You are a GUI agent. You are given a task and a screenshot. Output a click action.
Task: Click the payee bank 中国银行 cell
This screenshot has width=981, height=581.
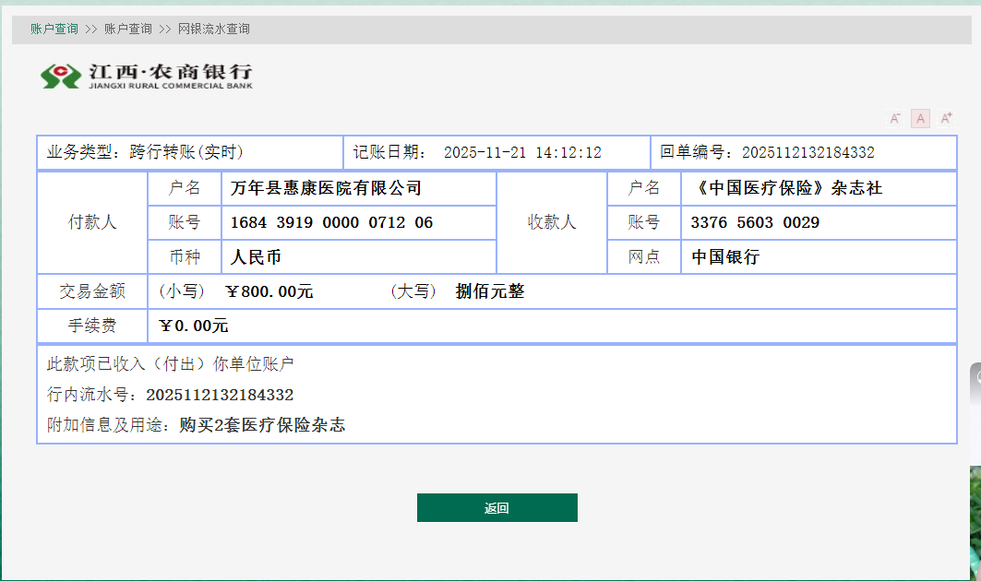725,257
